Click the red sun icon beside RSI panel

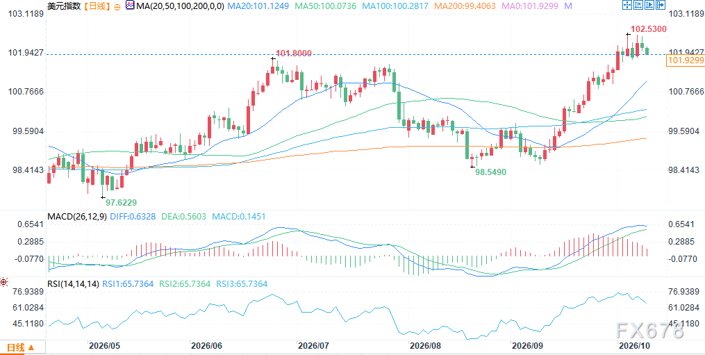(x=4, y=283)
